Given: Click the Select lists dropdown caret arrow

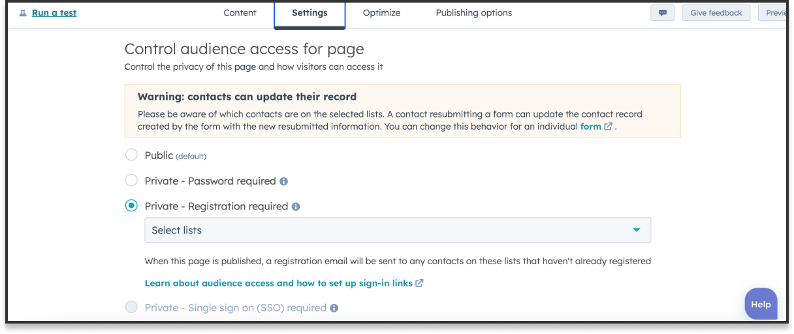Looking at the screenshot, I should [637, 230].
